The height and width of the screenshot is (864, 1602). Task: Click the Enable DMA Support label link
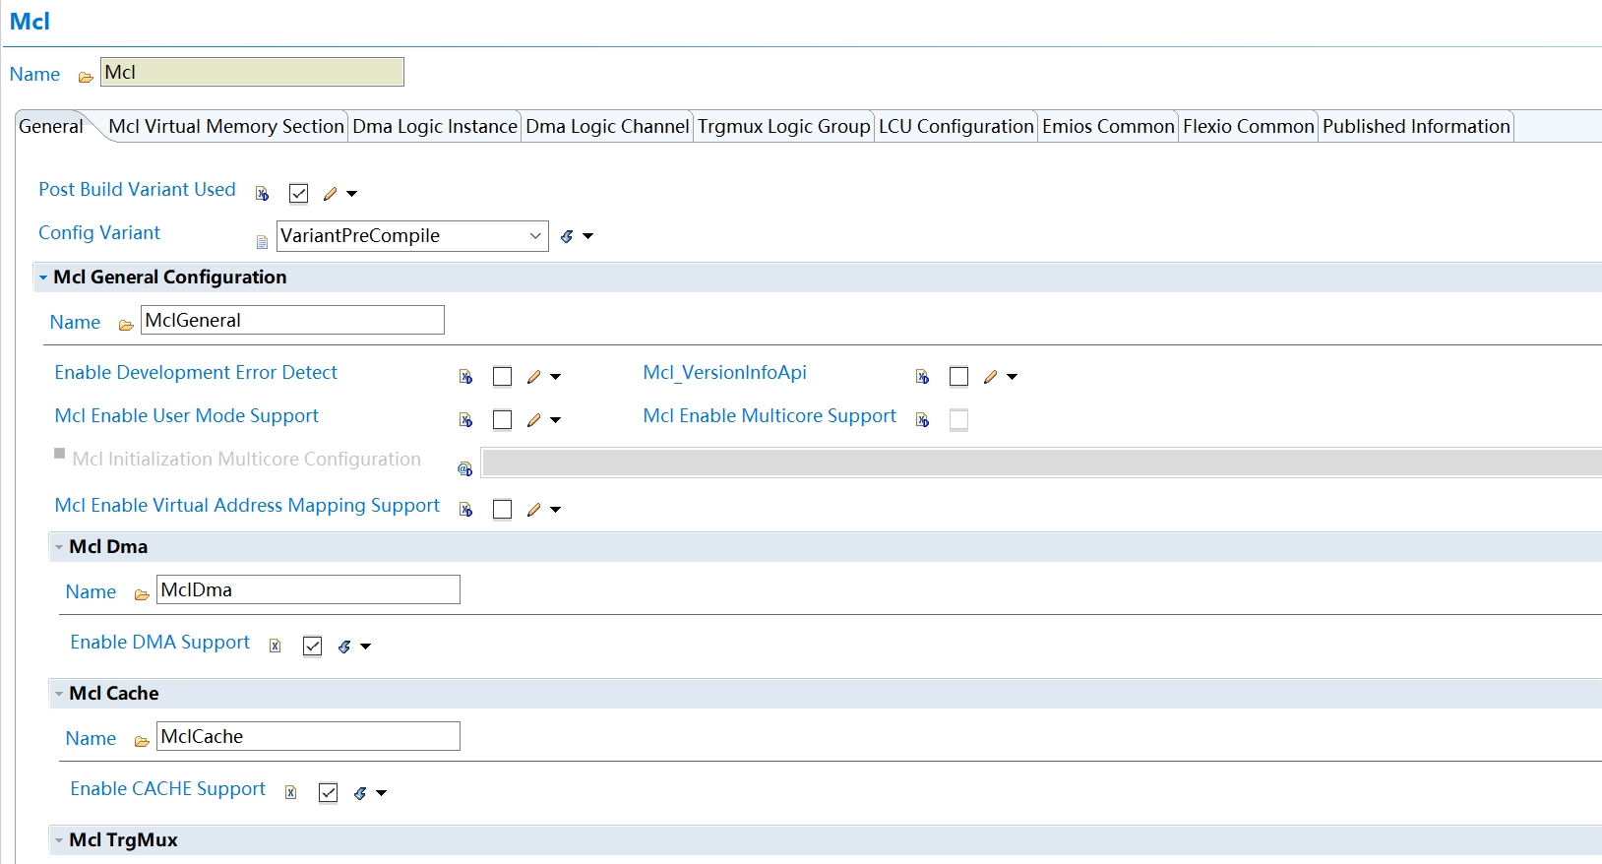click(x=159, y=643)
